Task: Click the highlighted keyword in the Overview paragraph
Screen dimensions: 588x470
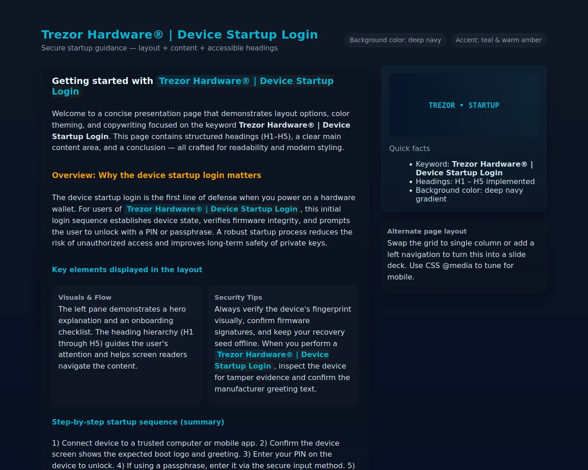Action: pos(212,209)
